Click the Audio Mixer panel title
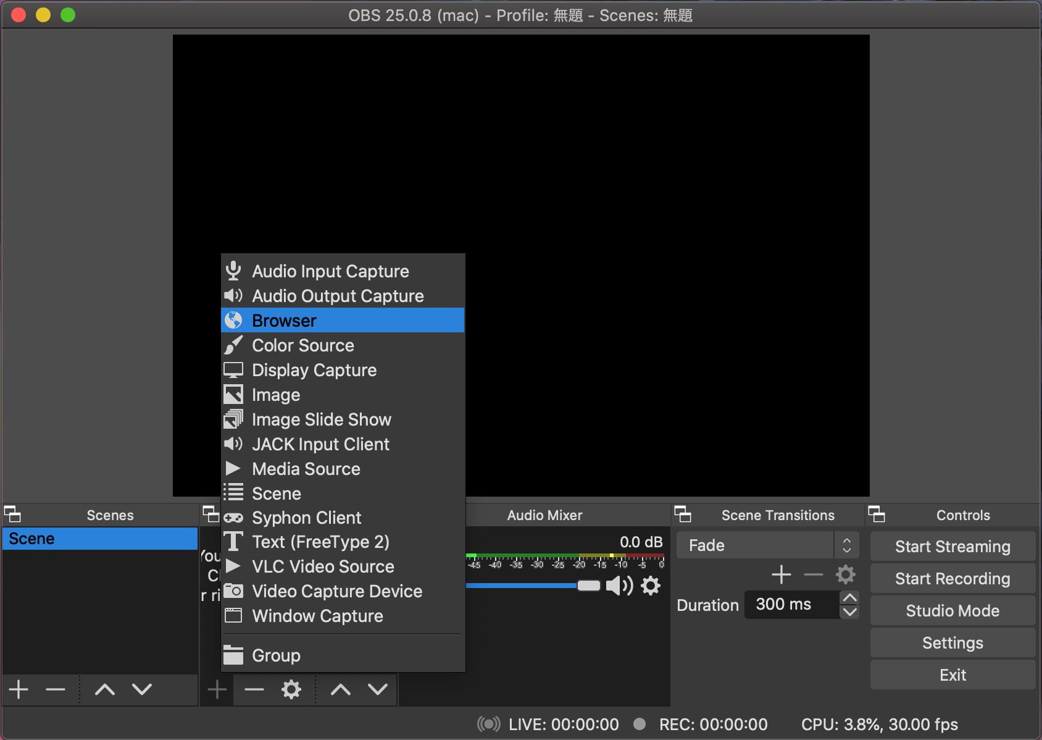The image size is (1042, 740). [544, 515]
